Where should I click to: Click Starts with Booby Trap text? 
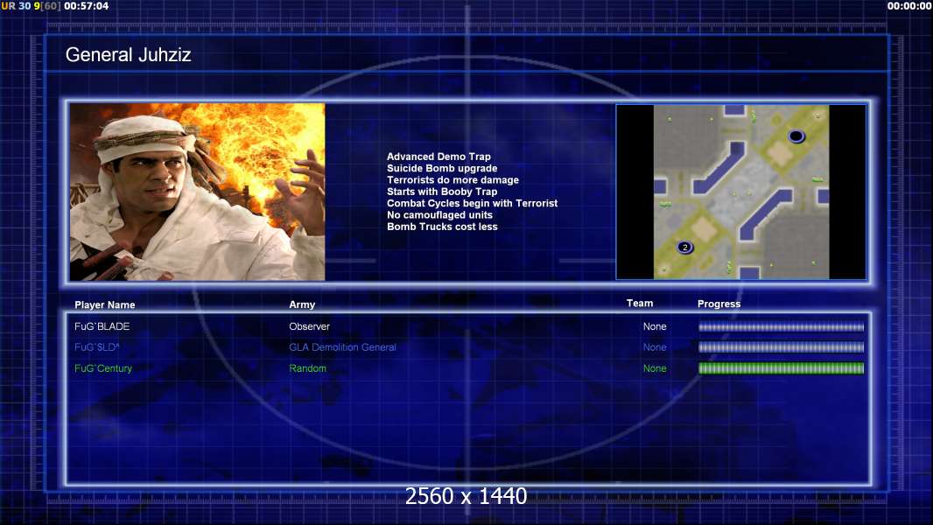click(x=442, y=192)
